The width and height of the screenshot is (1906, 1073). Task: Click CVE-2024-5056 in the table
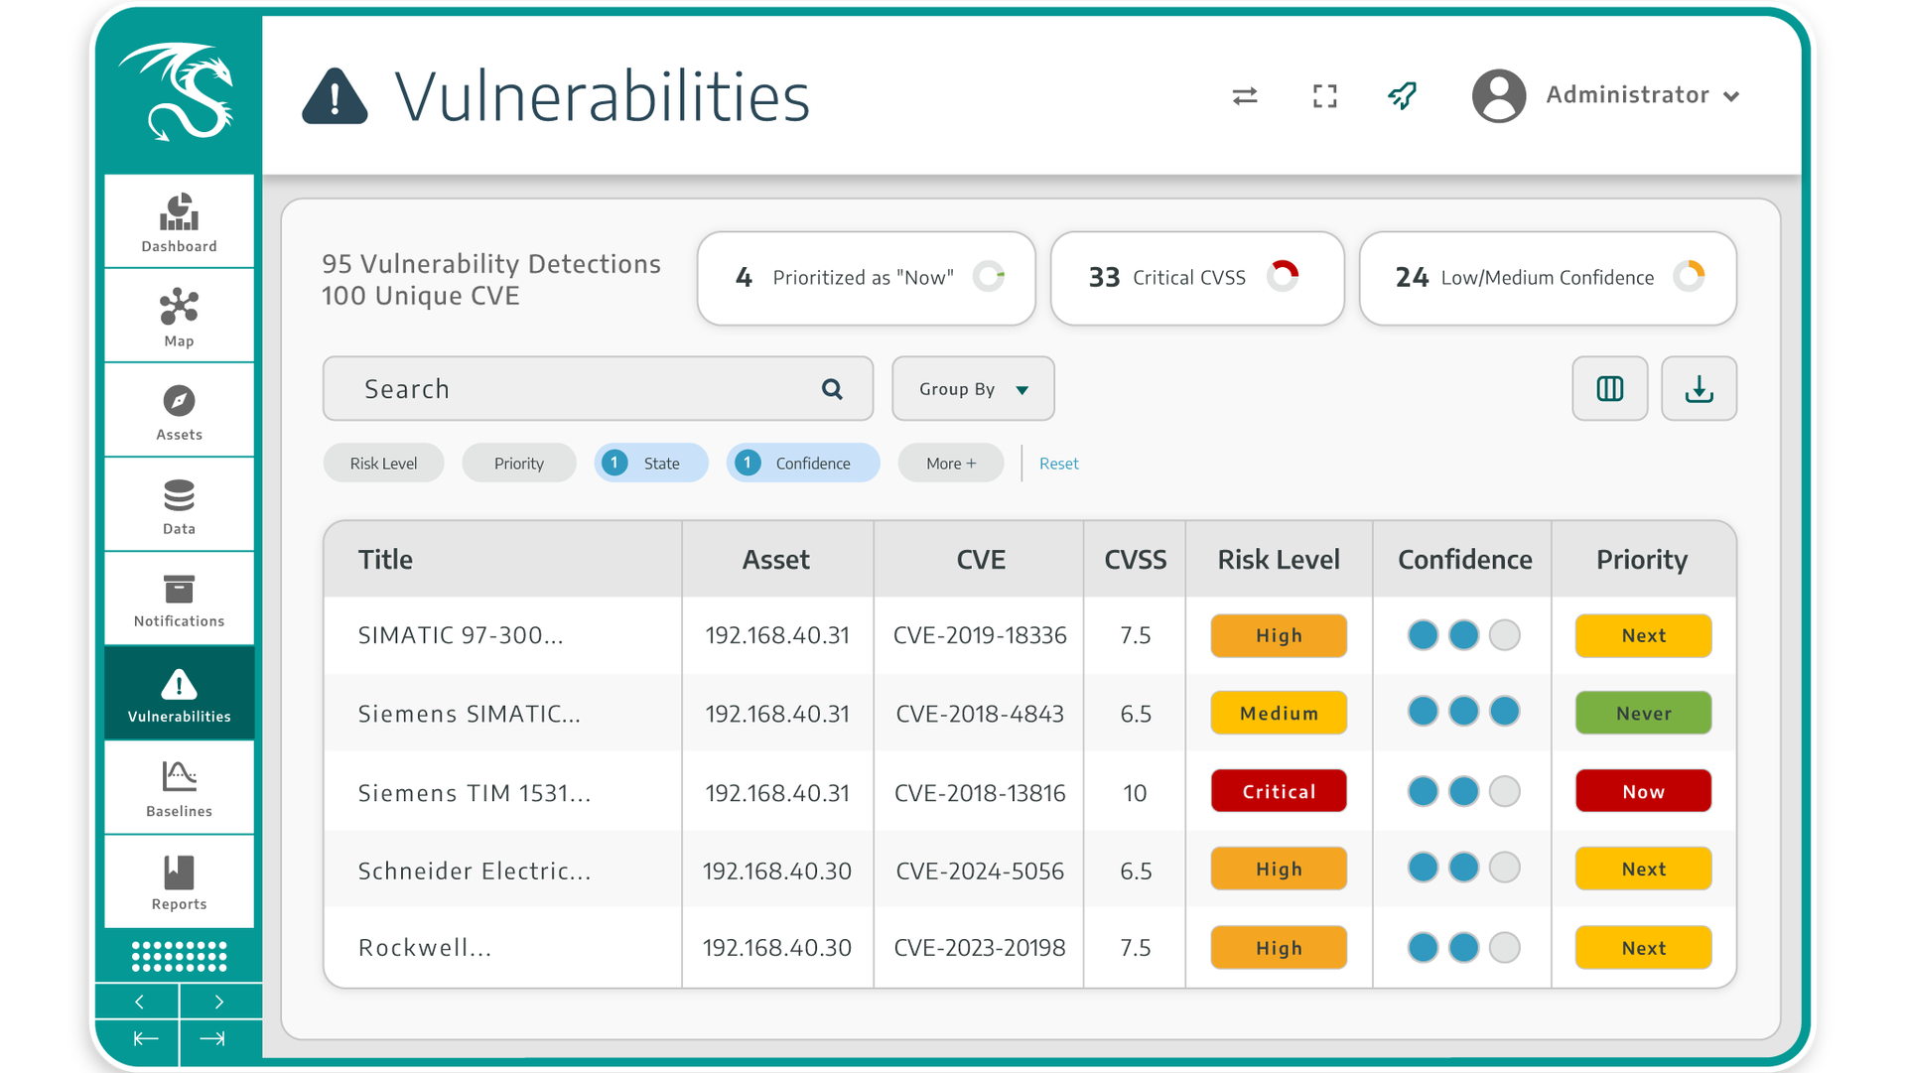(980, 871)
